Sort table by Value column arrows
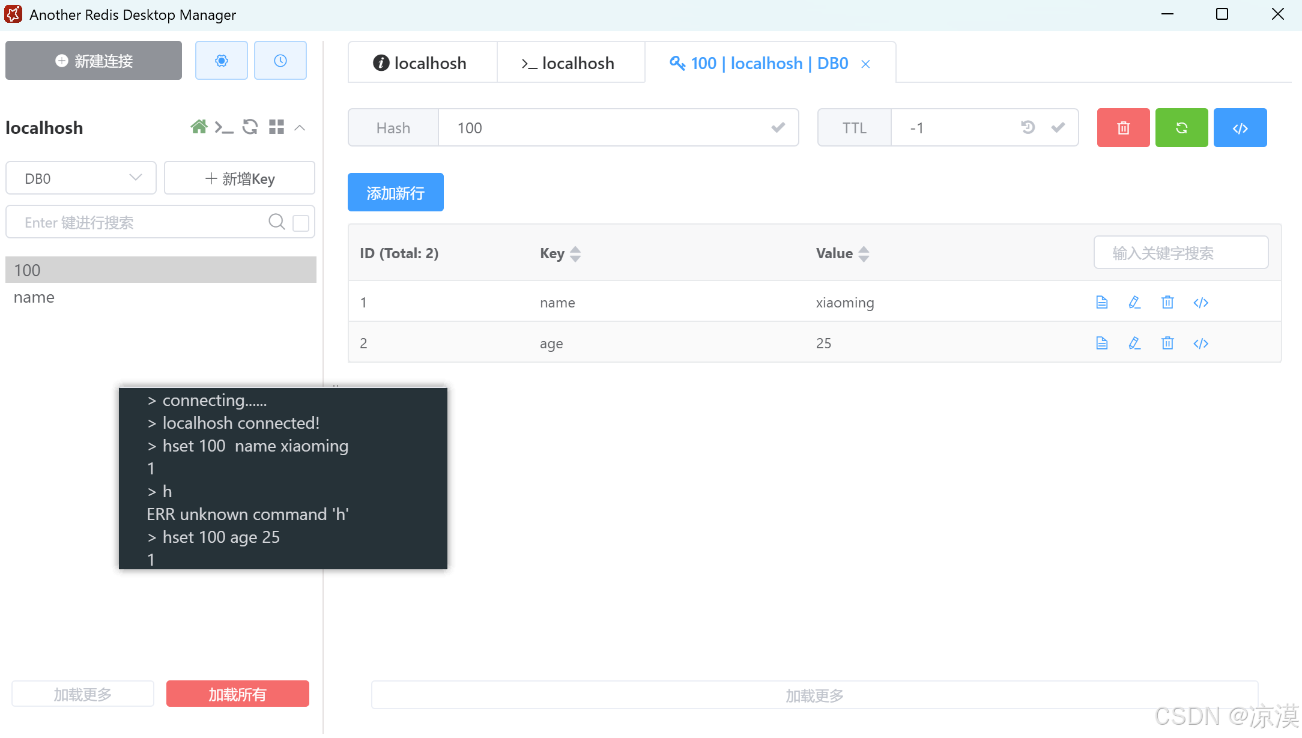 [864, 254]
